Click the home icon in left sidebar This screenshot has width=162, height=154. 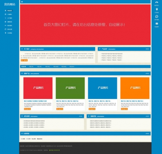click(x=5, y=10)
